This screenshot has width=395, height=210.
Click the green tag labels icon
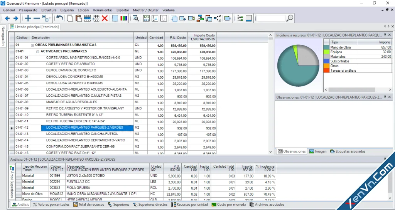(228, 18)
